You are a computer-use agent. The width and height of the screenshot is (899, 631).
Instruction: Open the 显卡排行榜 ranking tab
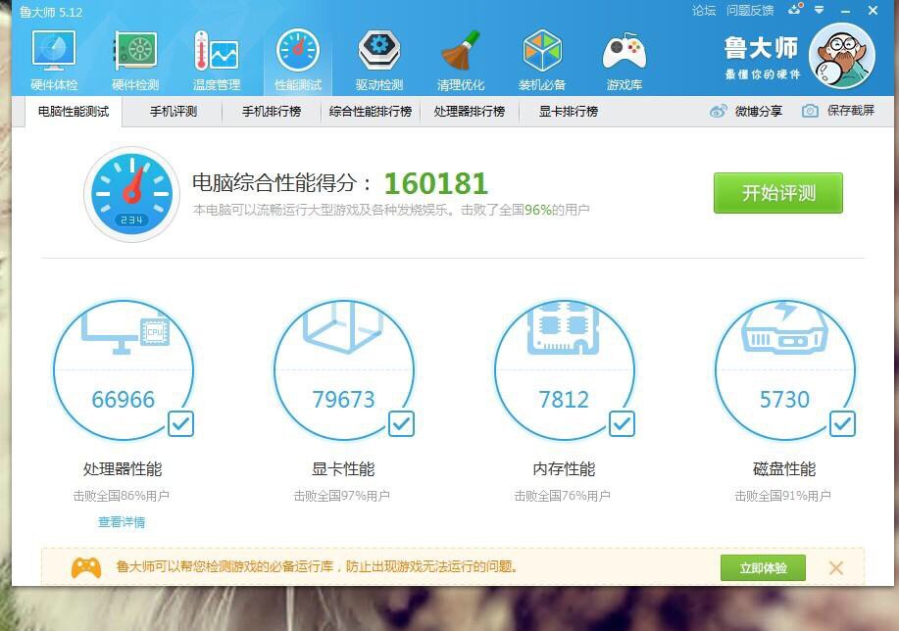click(569, 112)
